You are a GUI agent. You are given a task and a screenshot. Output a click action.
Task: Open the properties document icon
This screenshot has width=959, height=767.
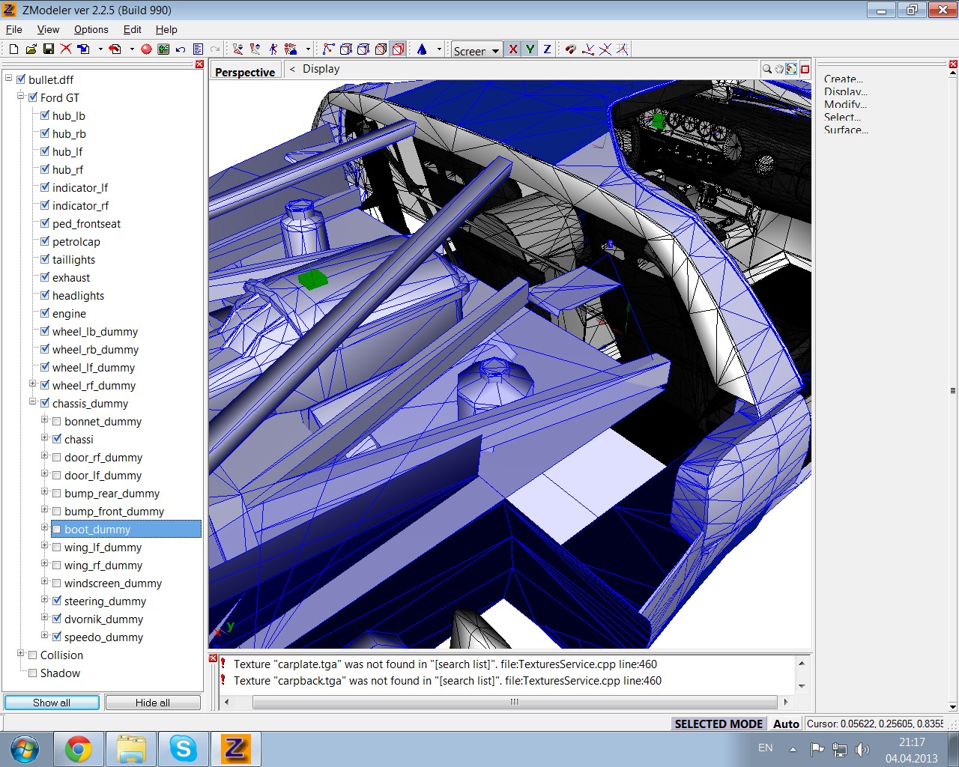(x=198, y=49)
